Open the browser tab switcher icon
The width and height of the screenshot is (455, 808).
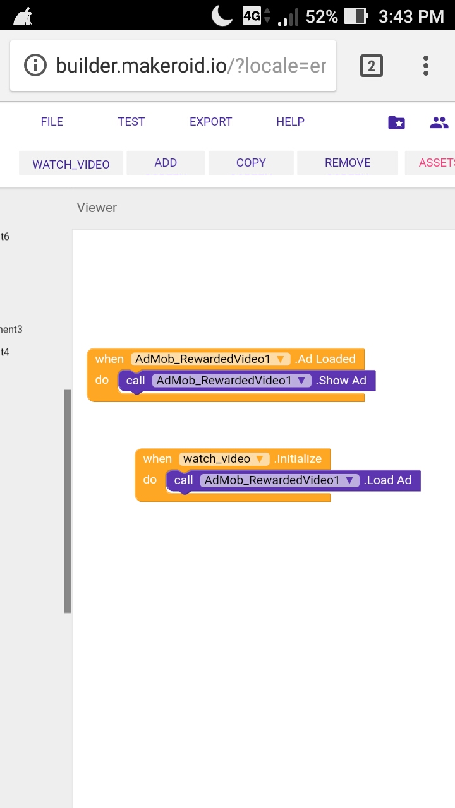tap(371, 66)
